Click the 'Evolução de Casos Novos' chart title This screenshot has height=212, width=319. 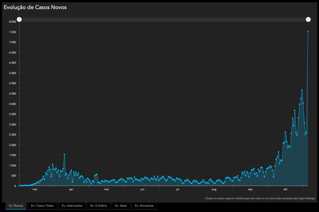click(35, 7)
